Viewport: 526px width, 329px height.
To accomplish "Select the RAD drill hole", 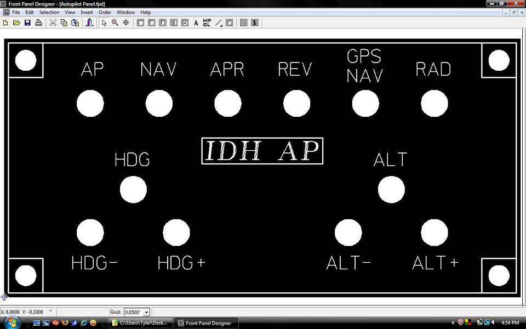I will click(x=434, y=104).
